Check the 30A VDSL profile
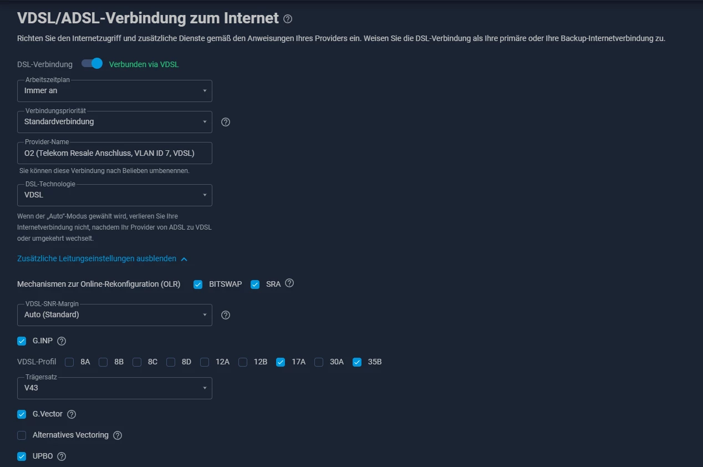The width and height of the screenshot is (703, 467). (319, 362)
